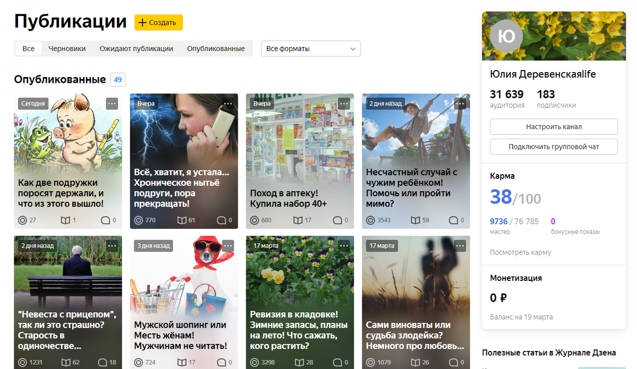Image resolution: width=637 pixels, height=369 pixels.
Task: Click comments icon on 'Всё, хватит, я устала' card
Action: [221, 220]
